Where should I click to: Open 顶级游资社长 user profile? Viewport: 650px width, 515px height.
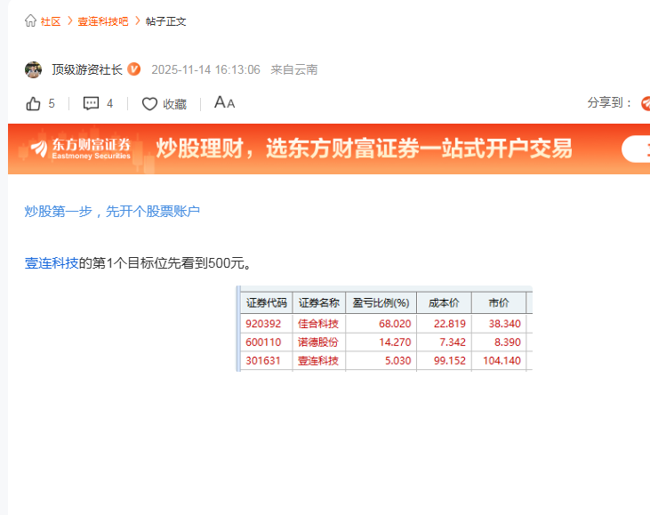(87, 69)
